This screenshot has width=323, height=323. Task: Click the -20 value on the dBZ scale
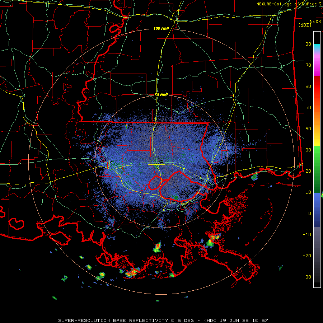pyautogui.click(x=307, y=256)
